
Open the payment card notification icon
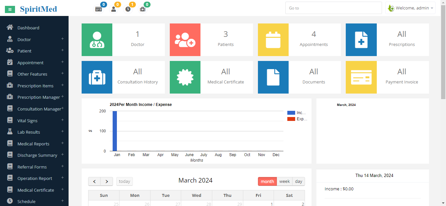99,9
